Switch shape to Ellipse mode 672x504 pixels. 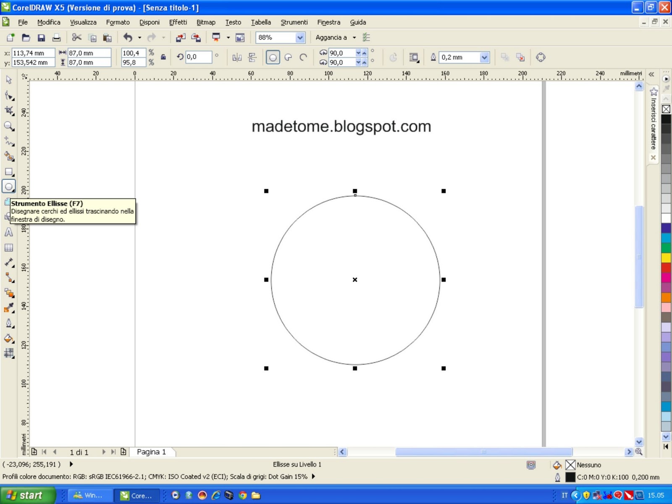273,57
